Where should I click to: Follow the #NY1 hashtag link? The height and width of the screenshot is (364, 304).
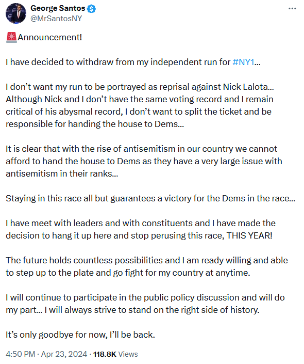coord(243,62)
